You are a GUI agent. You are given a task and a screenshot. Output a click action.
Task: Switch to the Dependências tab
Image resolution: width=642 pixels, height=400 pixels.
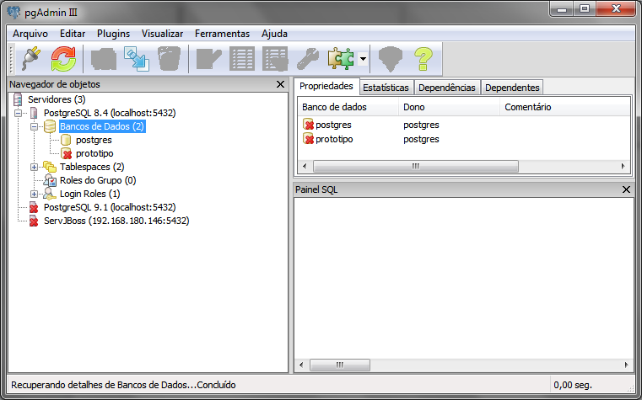click(x=446, y=88)
